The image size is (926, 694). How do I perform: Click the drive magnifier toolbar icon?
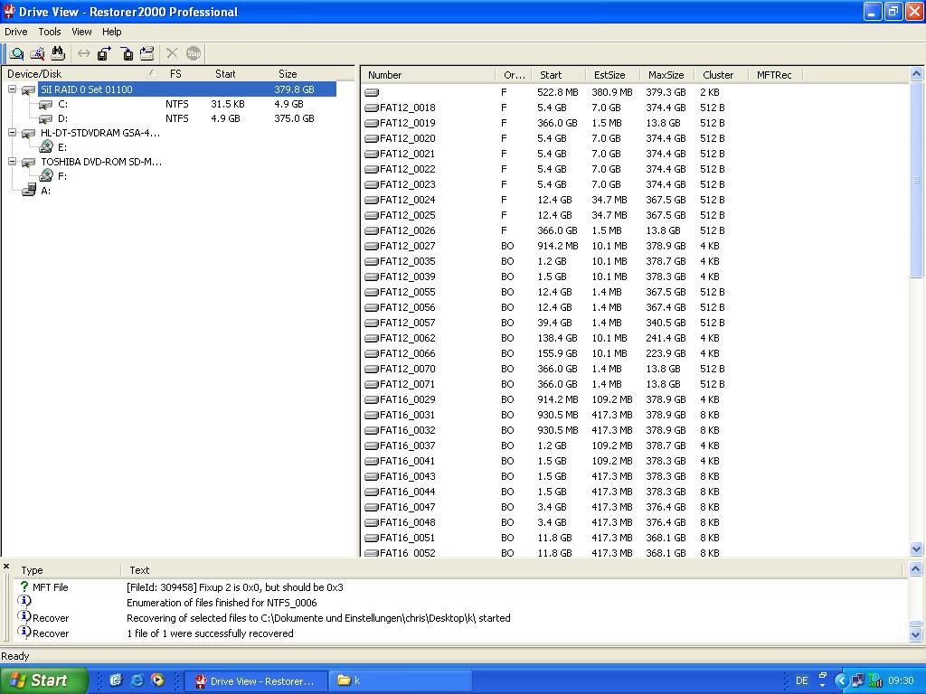pos(17,53)
